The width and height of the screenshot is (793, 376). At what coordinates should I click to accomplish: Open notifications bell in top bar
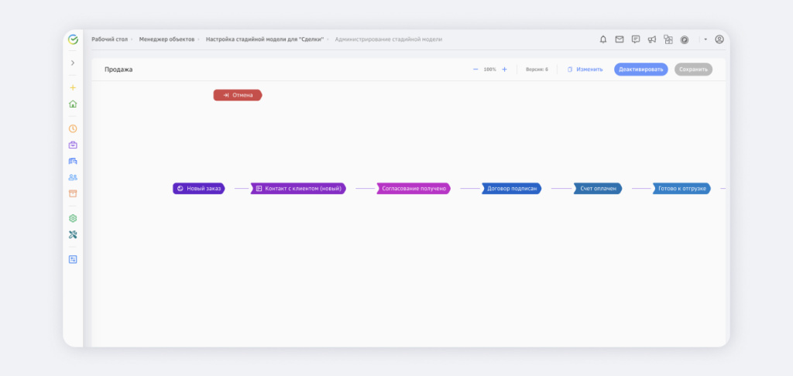[x=603, y=39]
